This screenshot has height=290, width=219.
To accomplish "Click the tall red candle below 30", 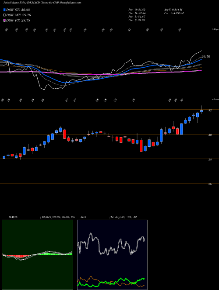I will [x=141, y=145].
